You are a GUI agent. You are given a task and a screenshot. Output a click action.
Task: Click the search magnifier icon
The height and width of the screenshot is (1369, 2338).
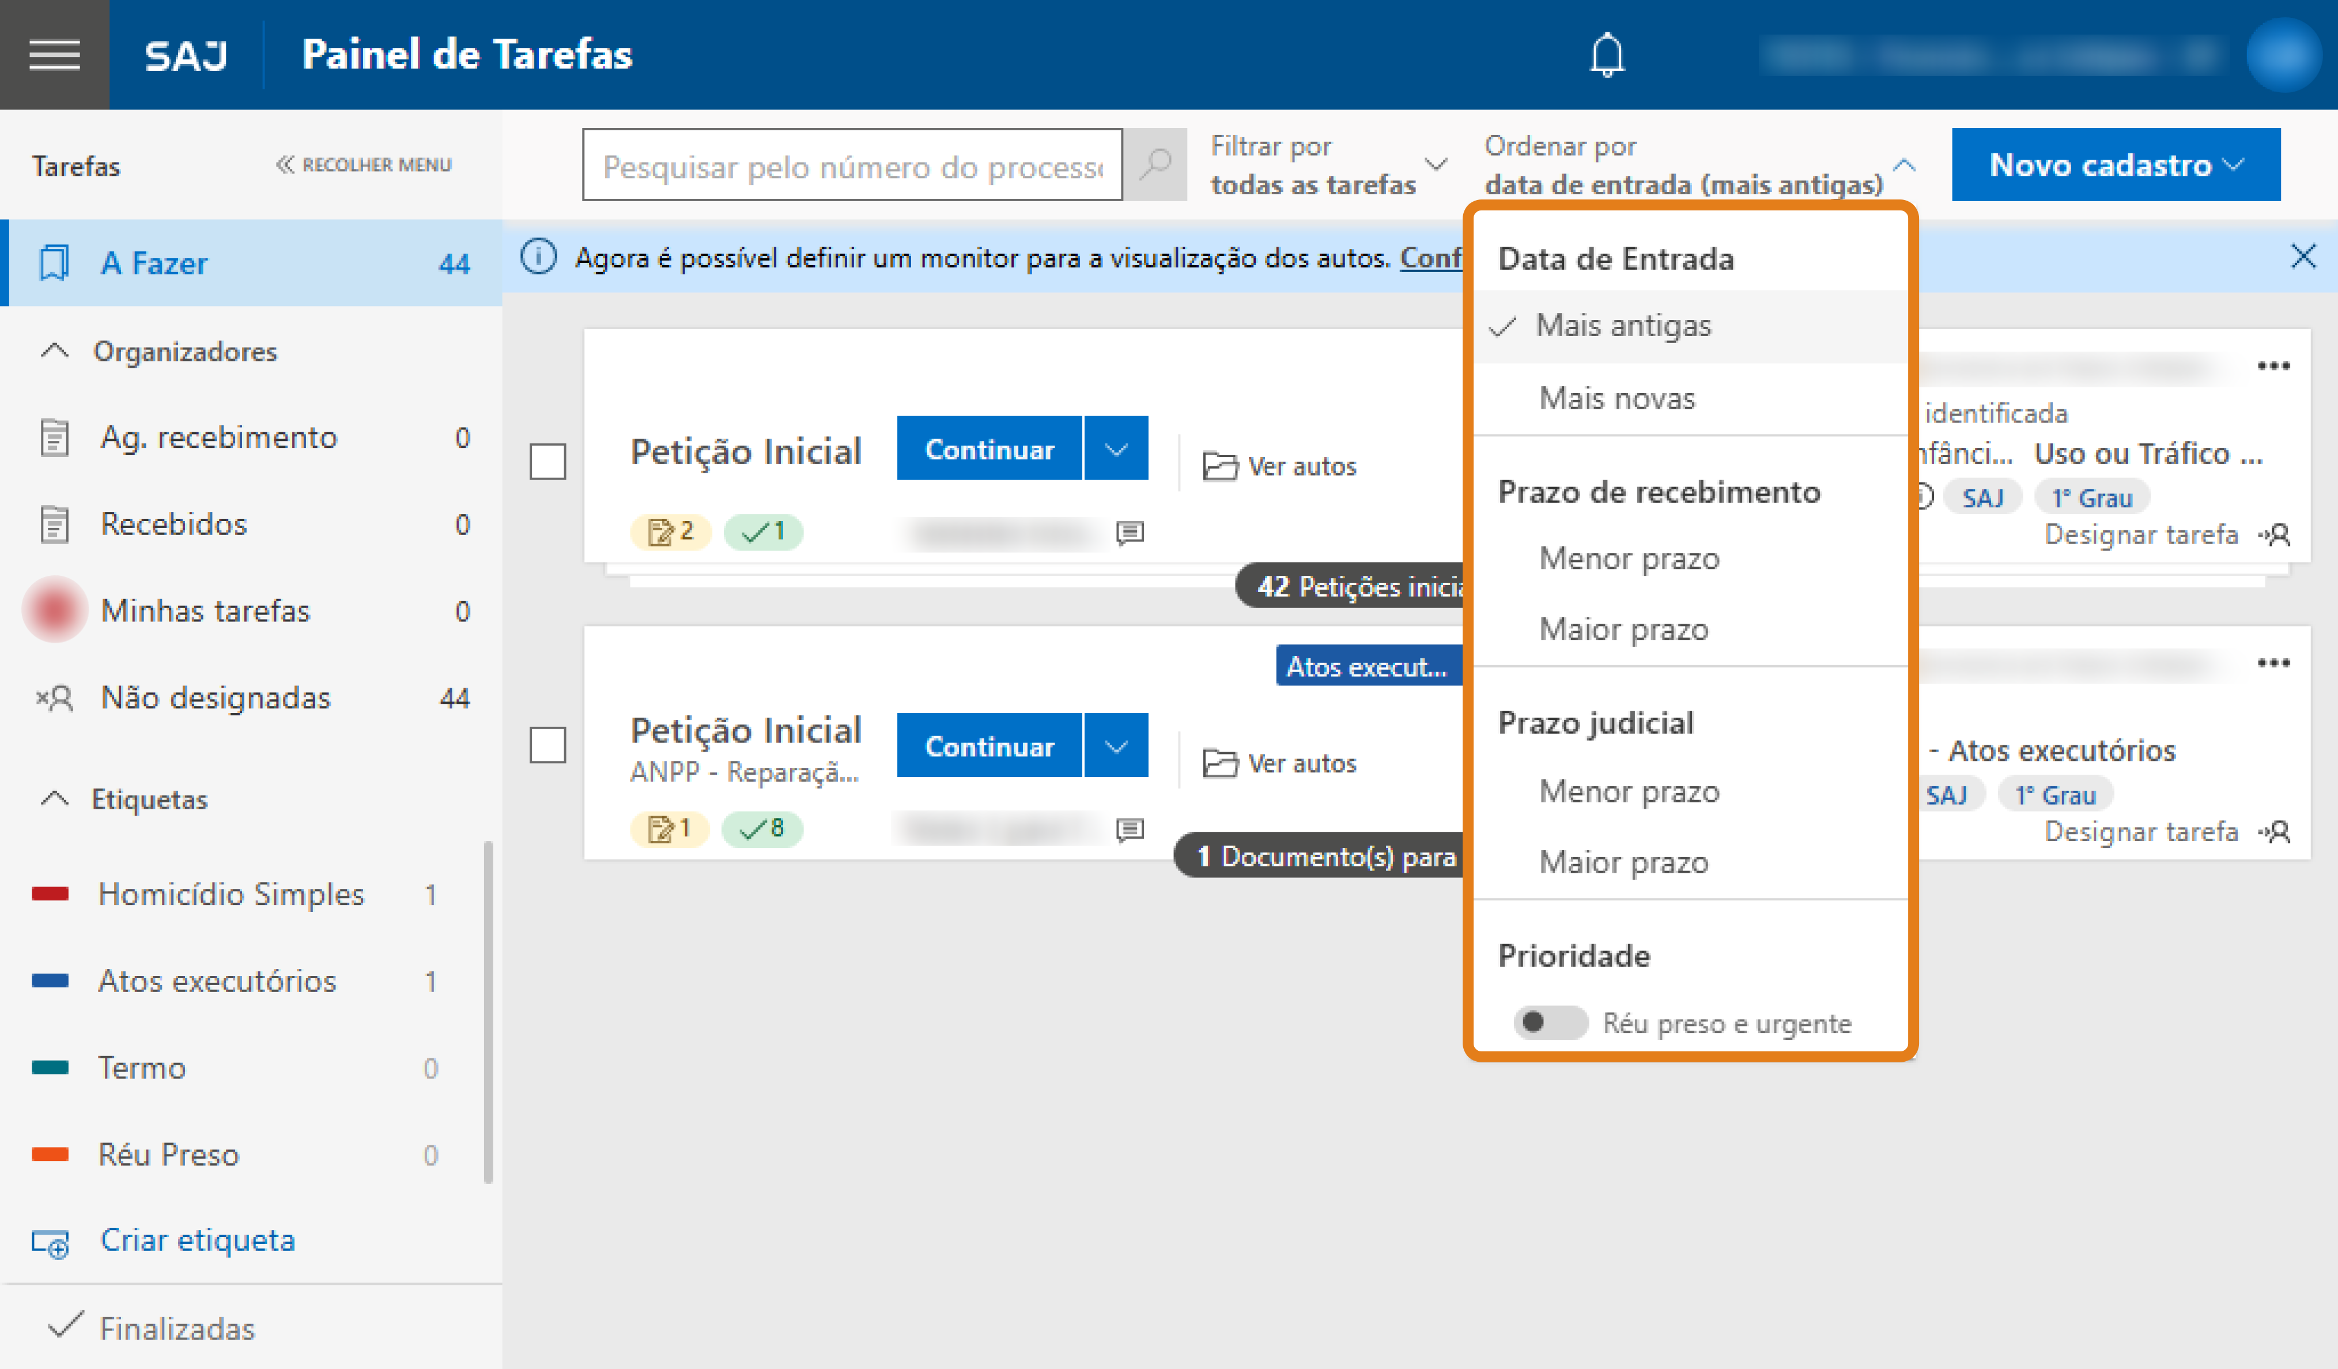[1155, 165]
